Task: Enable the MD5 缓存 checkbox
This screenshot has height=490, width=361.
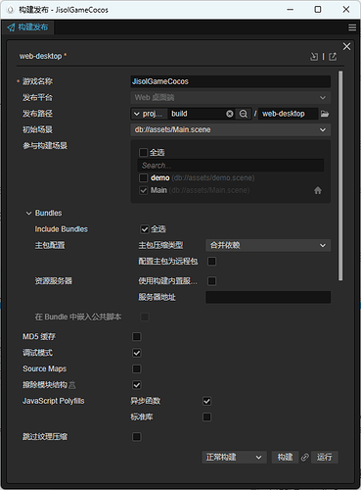Action: [x=137, y=336]
